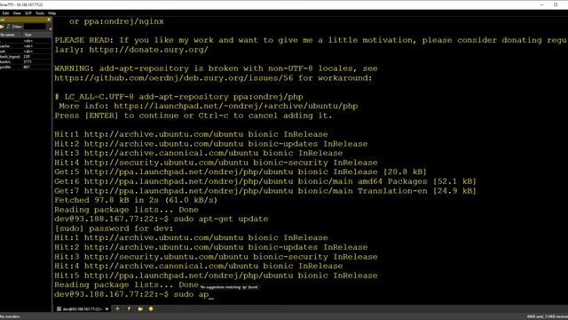Click the github.com/oerdnj/deb.sury.org/issues/56 URL
Image resolution: width=568 pixels, height=320 pixels.
pos(174,78)
